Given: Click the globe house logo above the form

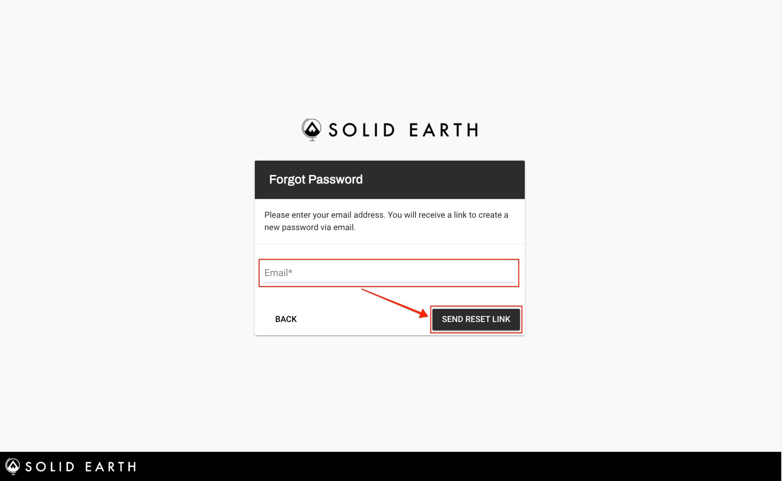Looking at the screenshot, I should (312, 129).
